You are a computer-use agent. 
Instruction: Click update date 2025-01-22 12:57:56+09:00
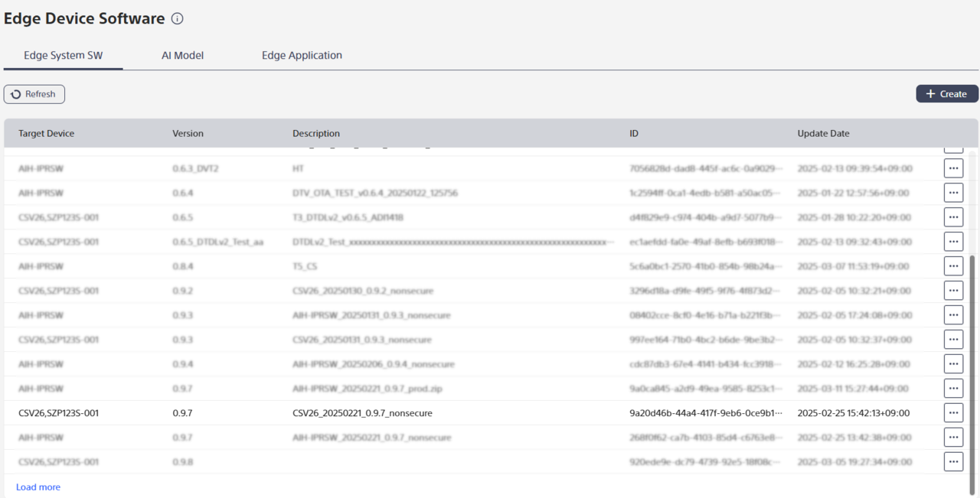pos(854,193)
